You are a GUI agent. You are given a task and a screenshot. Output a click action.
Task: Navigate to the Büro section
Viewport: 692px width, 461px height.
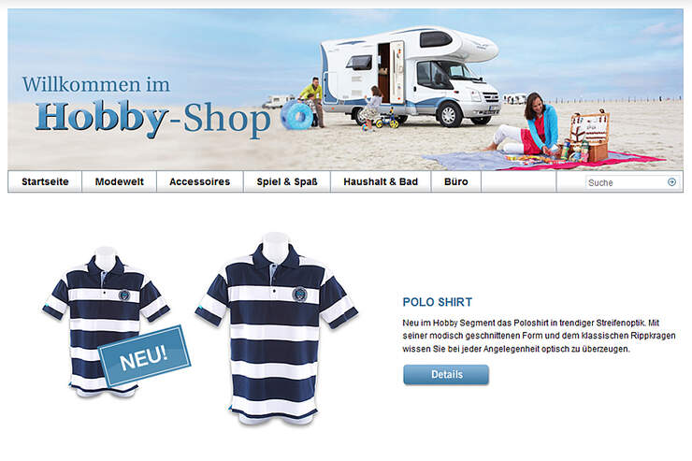(x=456, y=181)
